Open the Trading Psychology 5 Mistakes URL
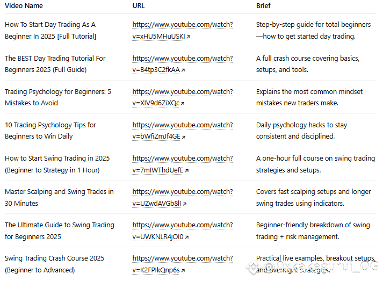This screenshot has width=383, height=281. [x=183, y=97]
